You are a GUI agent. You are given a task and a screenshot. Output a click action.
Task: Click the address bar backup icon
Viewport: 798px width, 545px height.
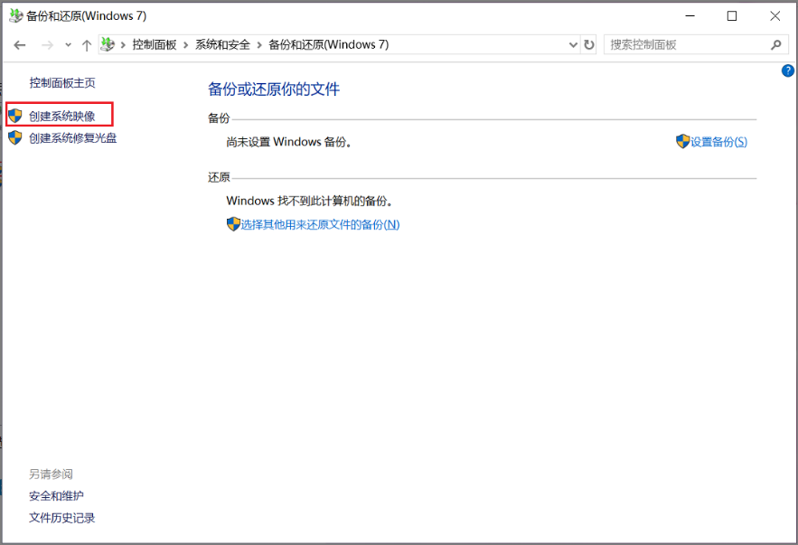108,44
